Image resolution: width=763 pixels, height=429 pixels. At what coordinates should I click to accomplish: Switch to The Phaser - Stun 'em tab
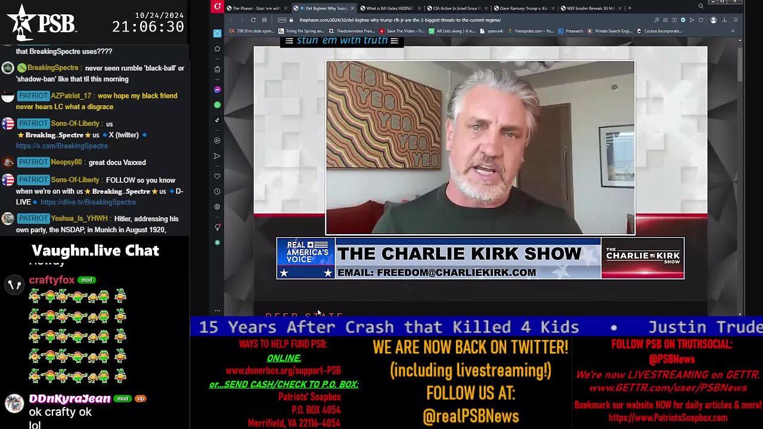(257, 8)
